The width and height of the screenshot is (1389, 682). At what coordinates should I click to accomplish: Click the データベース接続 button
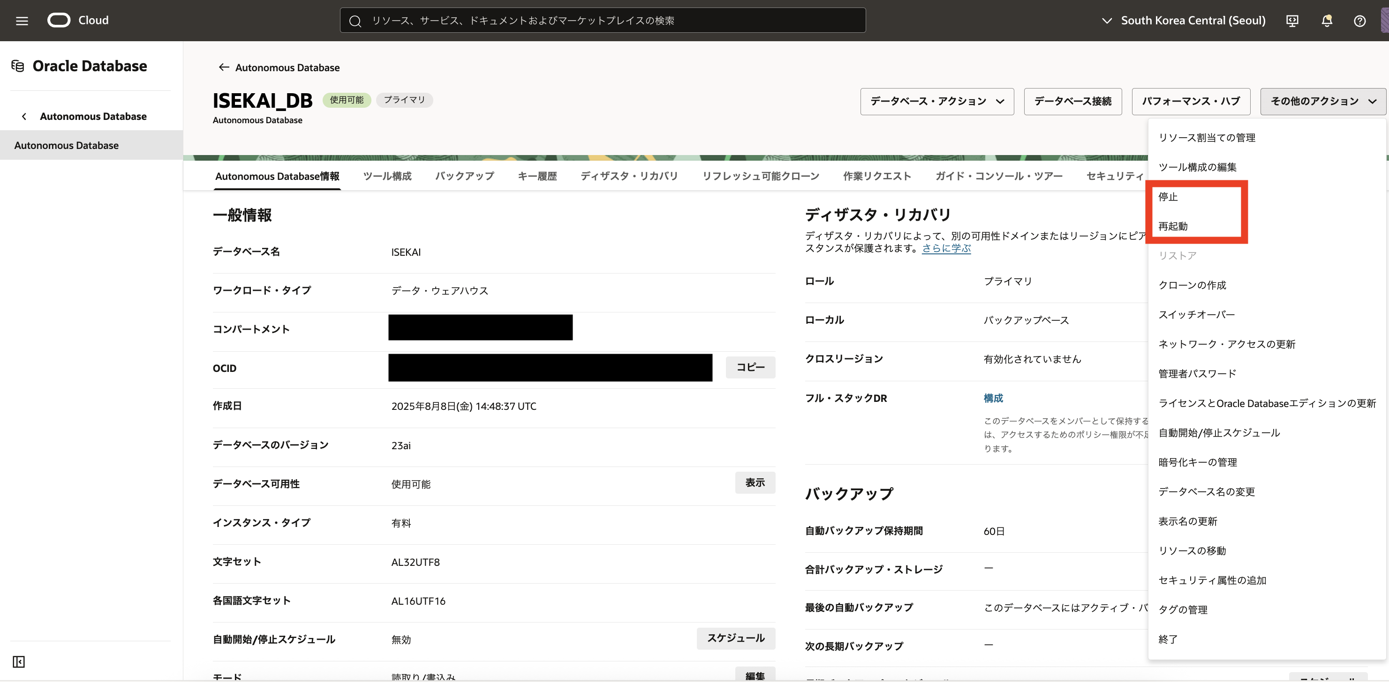pos(1072,101)
